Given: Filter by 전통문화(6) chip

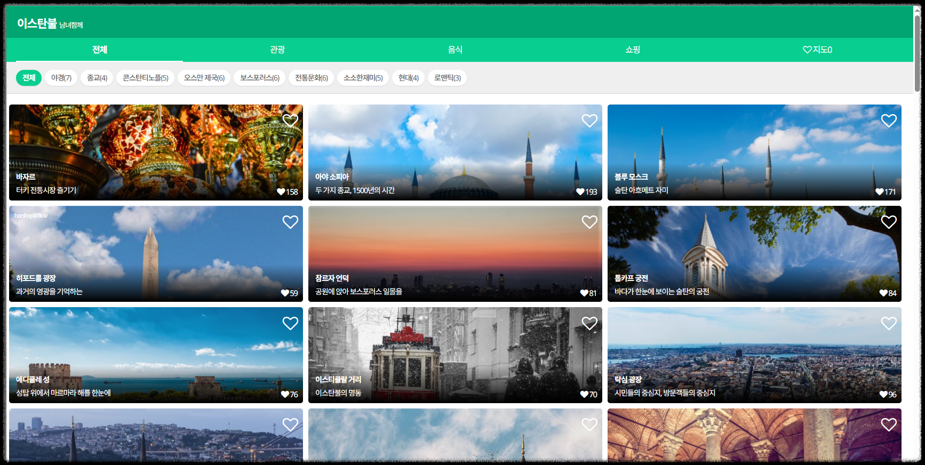Looking at the screenshot, I should pyautogui.click(x=312, y=78).
